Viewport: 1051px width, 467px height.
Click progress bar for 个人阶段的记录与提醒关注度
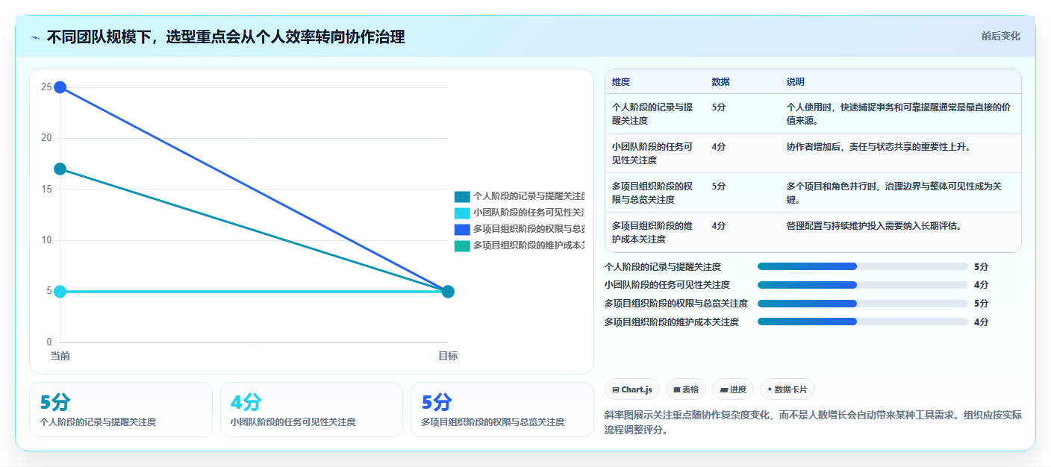pos(862,266)
